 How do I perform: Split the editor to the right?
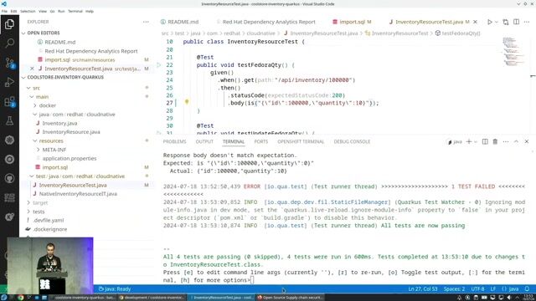[x=516, y=22]
